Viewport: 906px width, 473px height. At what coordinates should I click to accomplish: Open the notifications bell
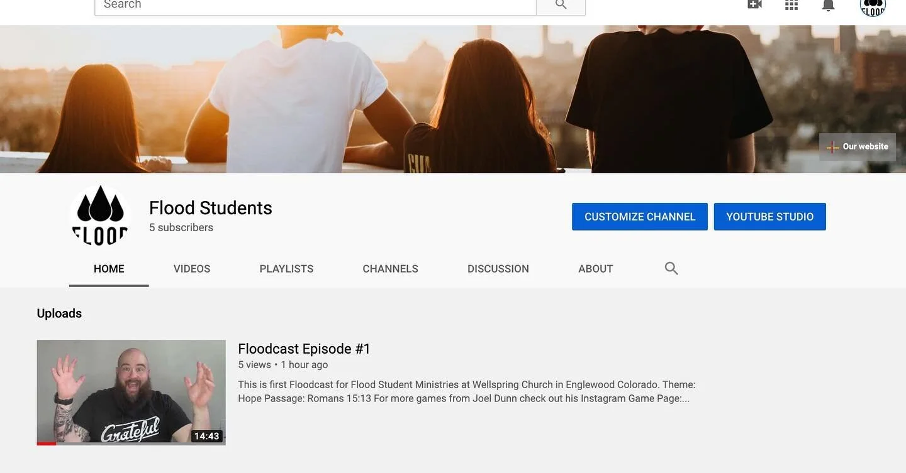tap(829, 5)
